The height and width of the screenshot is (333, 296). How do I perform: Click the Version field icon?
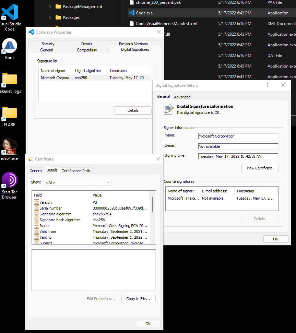(36, 202)
